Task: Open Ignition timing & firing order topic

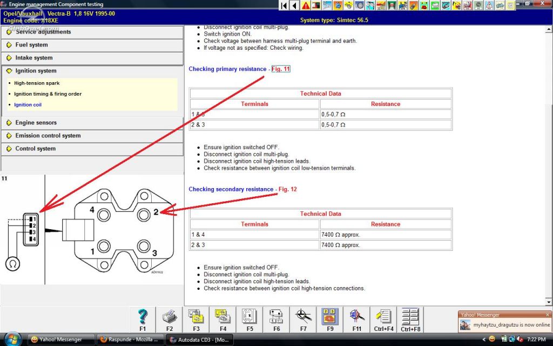Action: [48, 94]
